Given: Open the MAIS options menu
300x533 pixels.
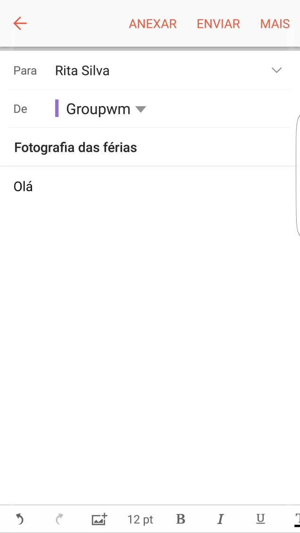Looking at the screenshot, I should pos(275,24).
